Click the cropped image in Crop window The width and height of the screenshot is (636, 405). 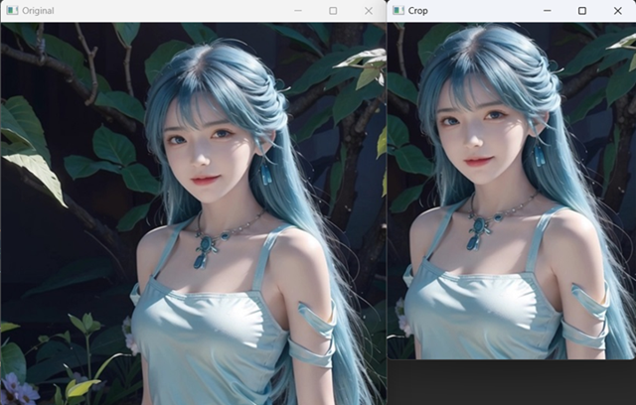coord(512,191)
